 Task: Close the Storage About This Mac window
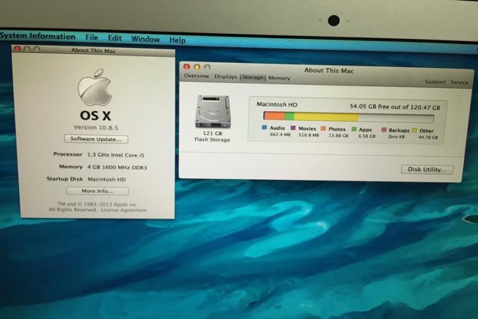tap(186, 66)
